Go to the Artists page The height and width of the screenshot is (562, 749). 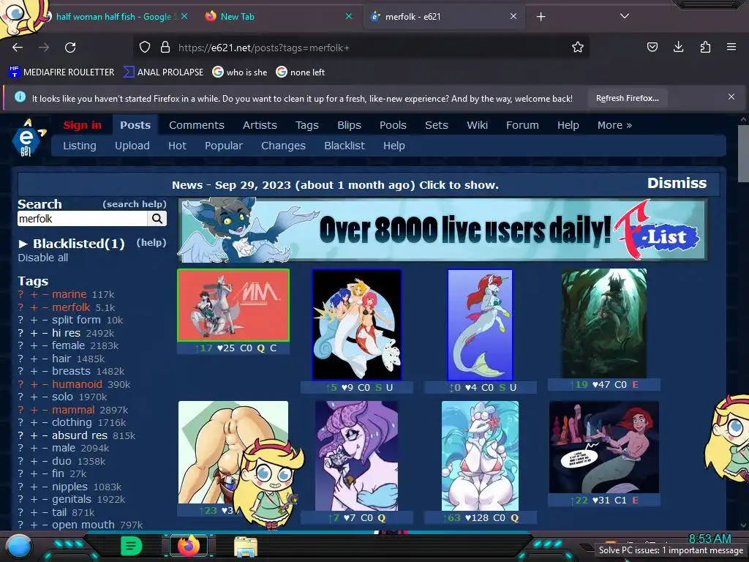point(260,125)
